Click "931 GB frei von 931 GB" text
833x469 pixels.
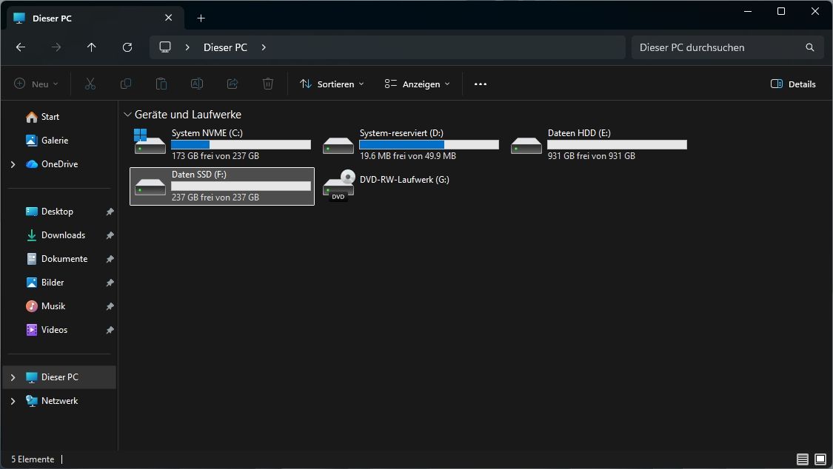coord(592,156)
